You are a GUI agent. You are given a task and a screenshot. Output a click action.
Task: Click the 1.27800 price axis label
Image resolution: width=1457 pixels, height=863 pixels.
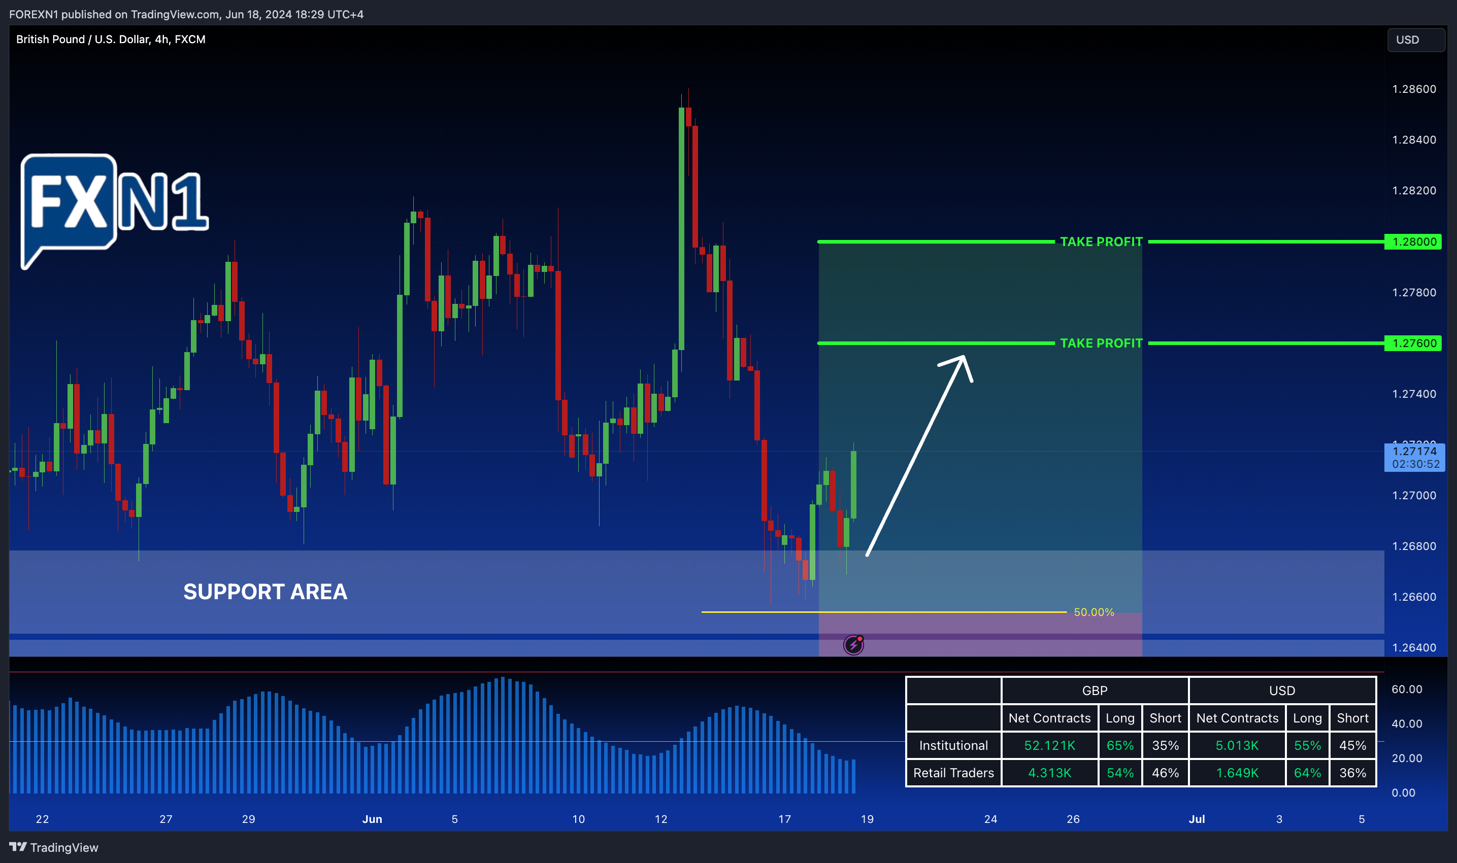[1414, 293]
